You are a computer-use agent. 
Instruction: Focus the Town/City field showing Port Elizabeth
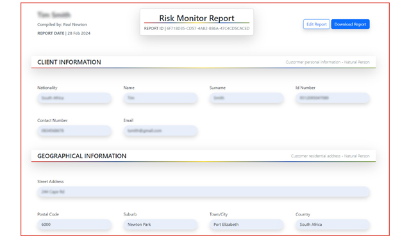[247, 225]
